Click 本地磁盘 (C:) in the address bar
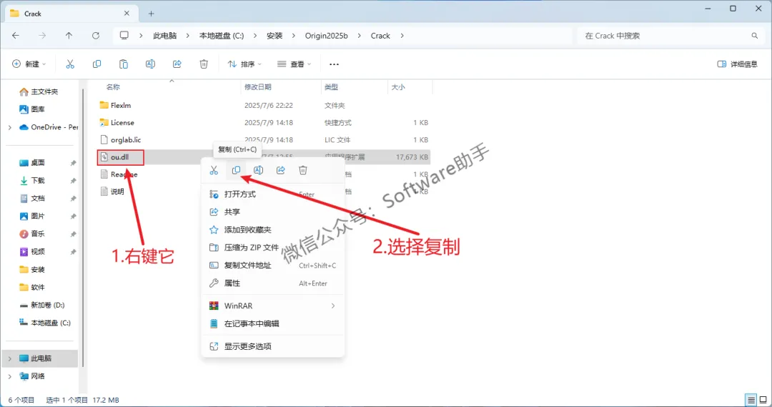Viewport: 772px width, 407px height. click(221, 36)
